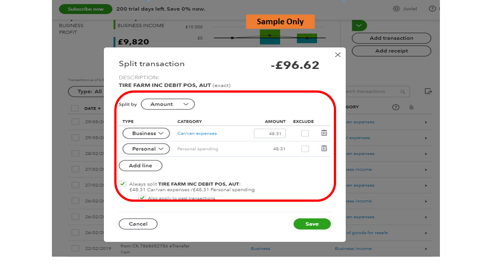Expand the green chevron dropdown button
Screen dimensions: 478x269
pyautogui.click(x=359, y=25)
